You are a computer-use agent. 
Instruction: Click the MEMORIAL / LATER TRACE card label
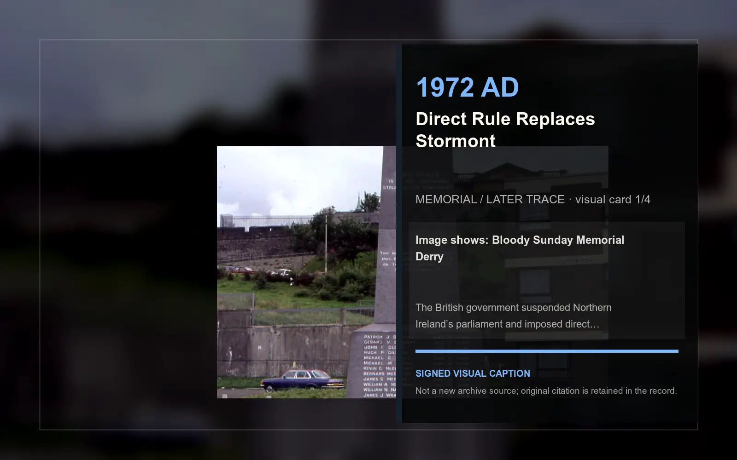[x=533, y=199]
